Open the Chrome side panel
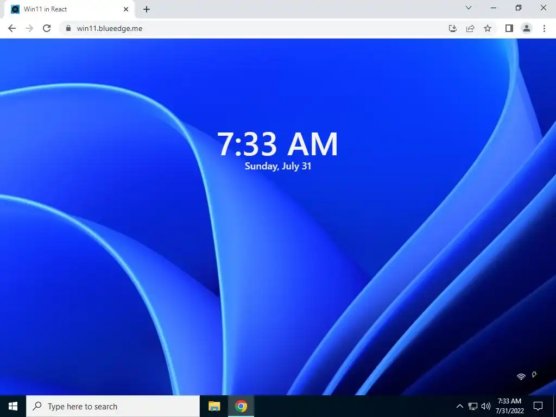The height and width of the screenshot is (417, 556). pyautogui.click(x=509, y=28)
